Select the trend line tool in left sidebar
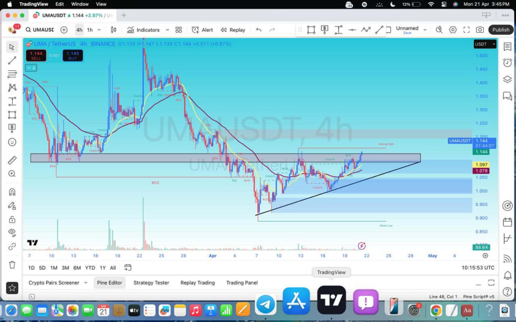516x322 pixels. tap(12, 60)
